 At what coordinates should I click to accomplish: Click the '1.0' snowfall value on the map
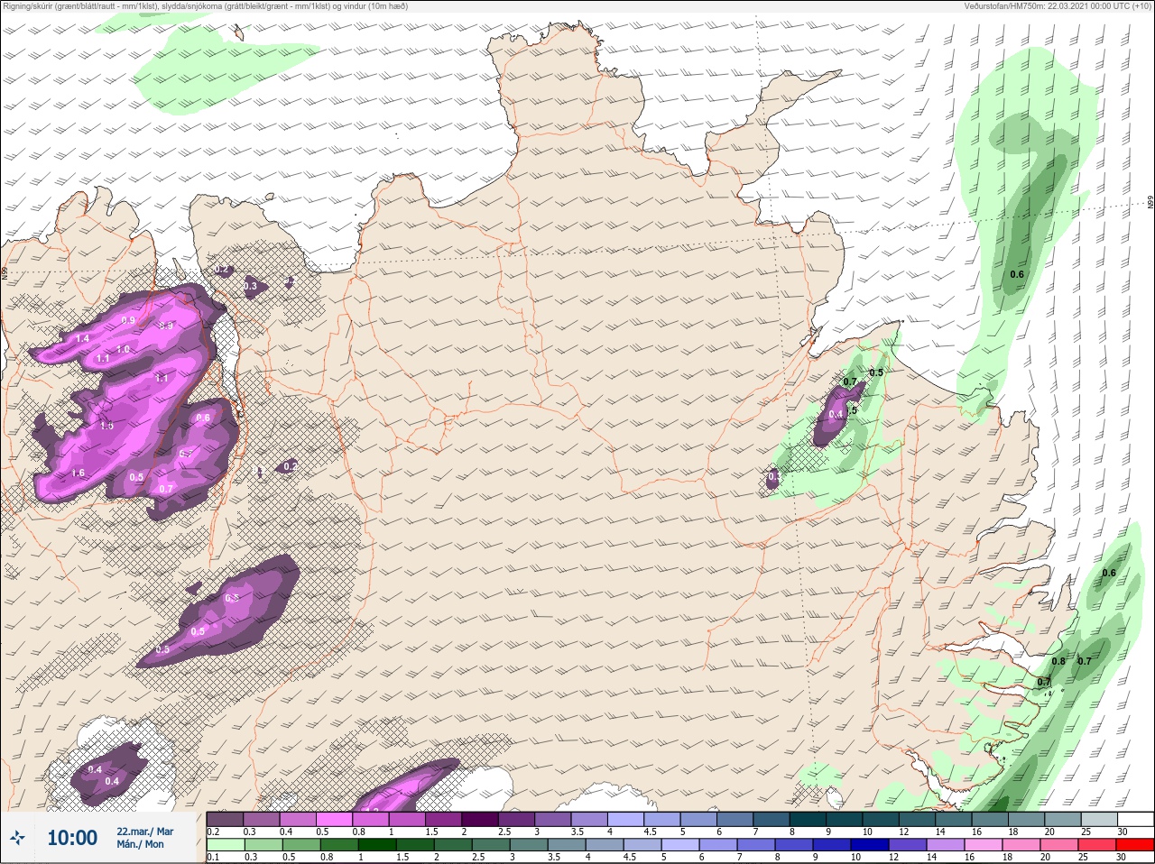(x=123, y=349)
